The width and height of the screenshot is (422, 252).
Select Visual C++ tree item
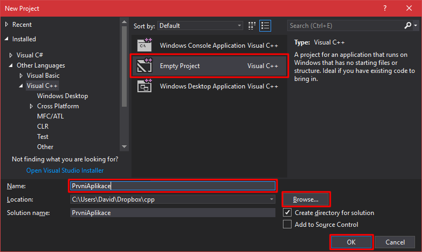[42, 86]
